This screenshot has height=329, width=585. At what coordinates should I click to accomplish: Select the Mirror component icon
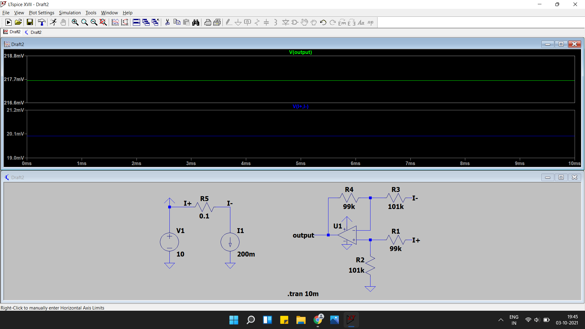[x=352, y=22]
